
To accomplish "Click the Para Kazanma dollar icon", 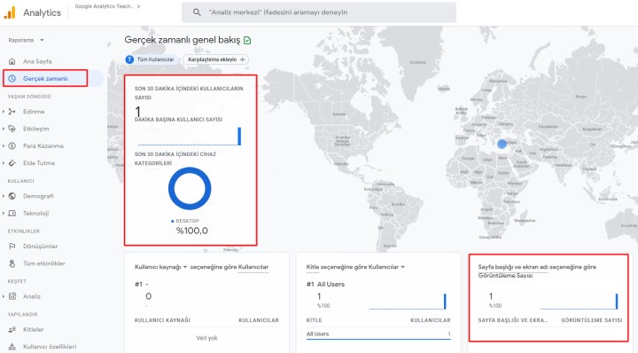I will pos(12,145).
